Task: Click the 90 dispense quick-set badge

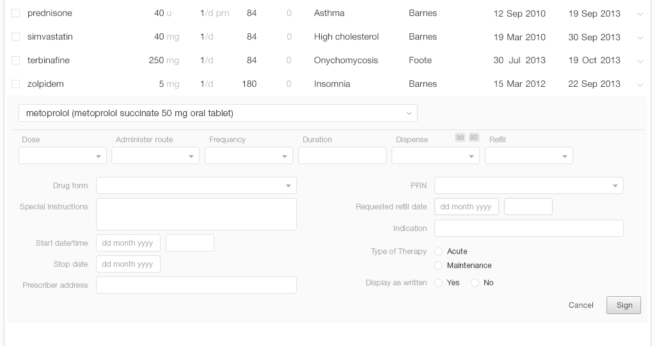Action: point(474,137)
